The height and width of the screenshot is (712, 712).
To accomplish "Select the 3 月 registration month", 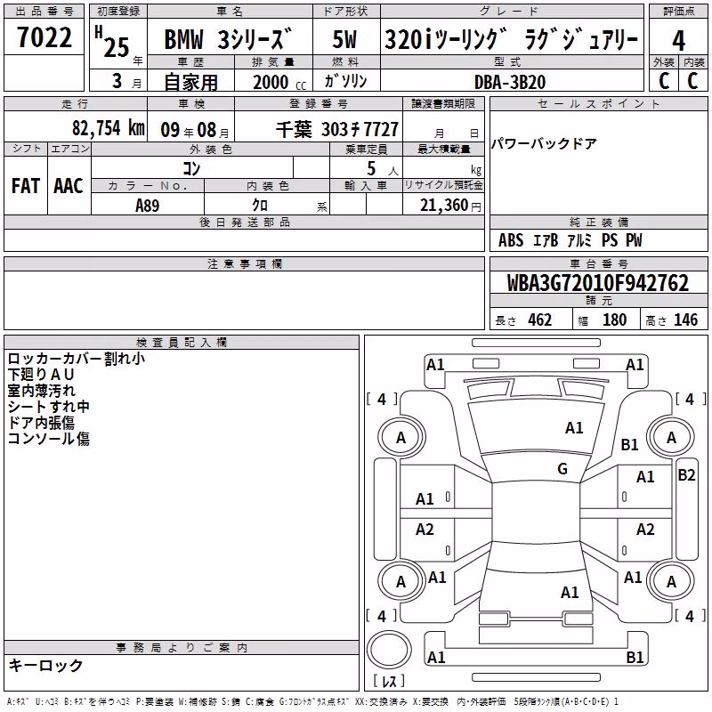I will (x=126, y=81).
